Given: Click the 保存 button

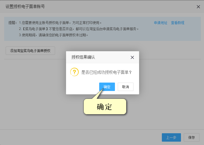Looking at the screenshot, I should [192, 137].
